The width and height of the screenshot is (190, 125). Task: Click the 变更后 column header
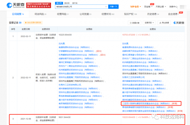click(x=153, y=29)
